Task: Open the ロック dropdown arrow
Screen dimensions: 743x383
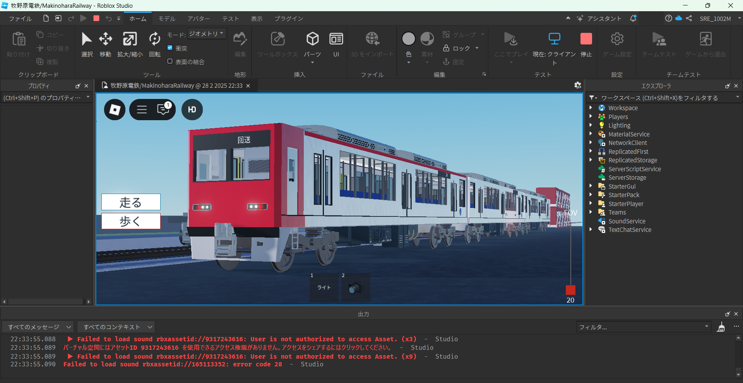Action: click(x=477, y=48)
